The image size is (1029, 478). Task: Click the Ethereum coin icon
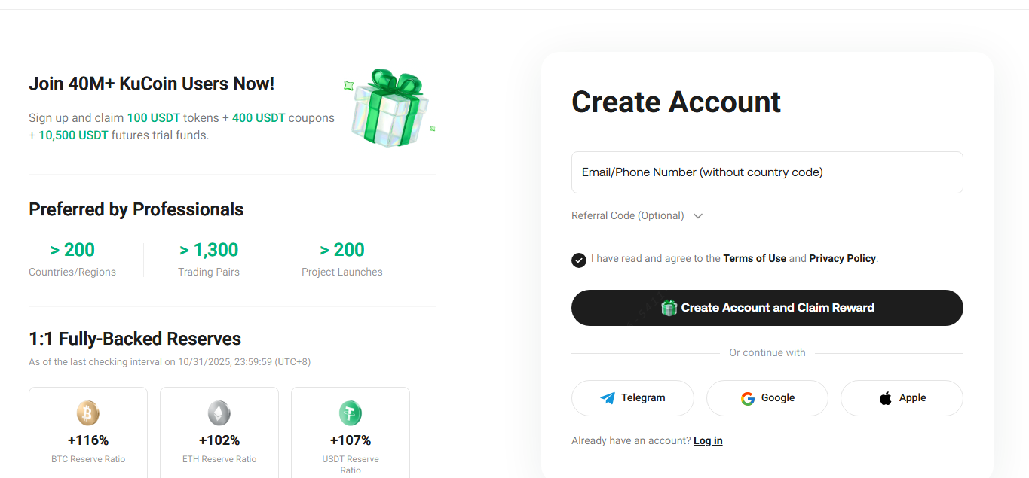click(x=219, y=413)
